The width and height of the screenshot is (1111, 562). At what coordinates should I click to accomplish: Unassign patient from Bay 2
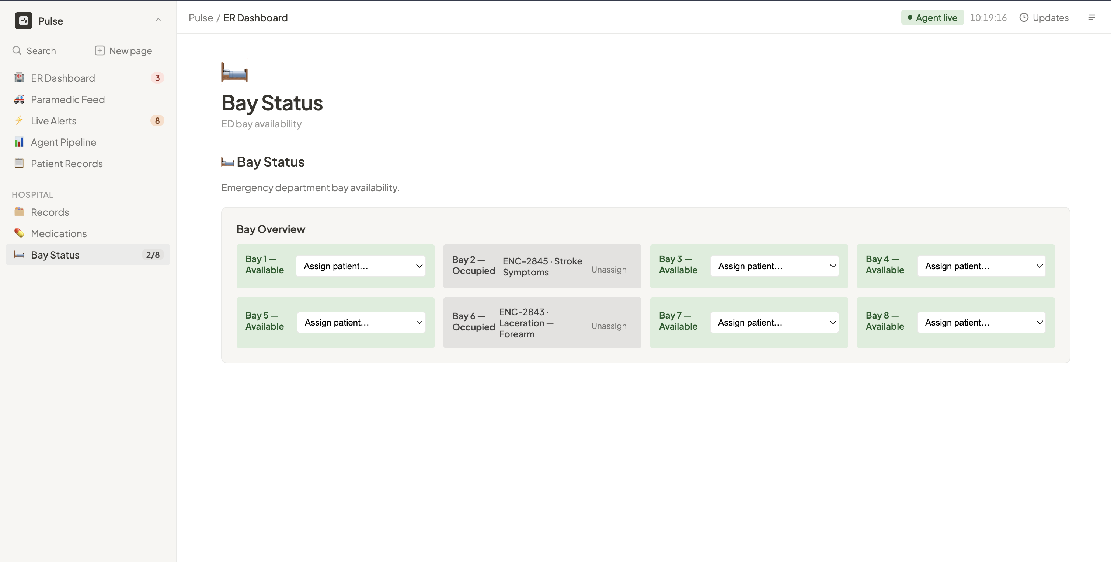click(x=609, y=269)
